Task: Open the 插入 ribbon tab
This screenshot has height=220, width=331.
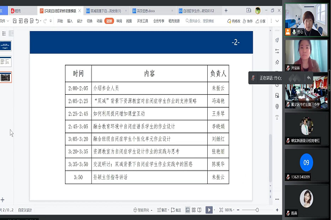Action: point(70,21)
